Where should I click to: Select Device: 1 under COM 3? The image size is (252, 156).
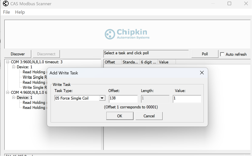[24, 67]
